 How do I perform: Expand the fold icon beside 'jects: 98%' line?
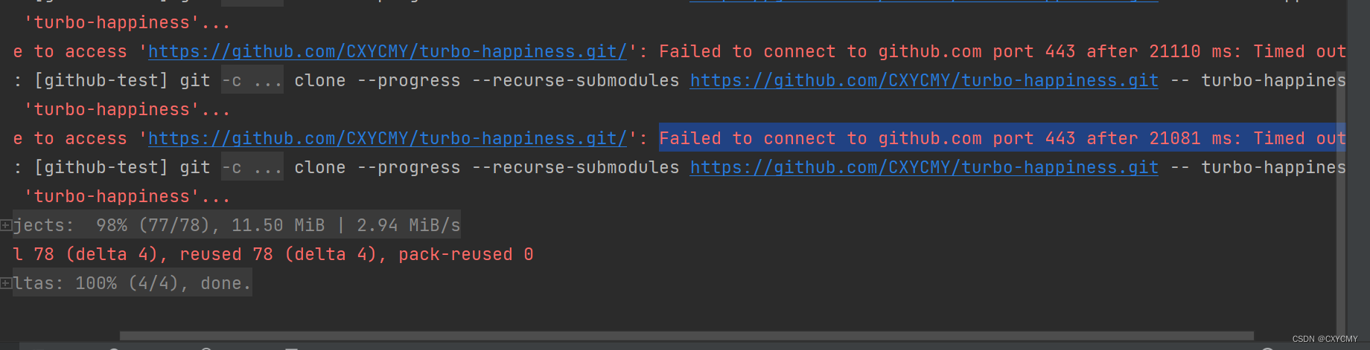tap(6, 225)
